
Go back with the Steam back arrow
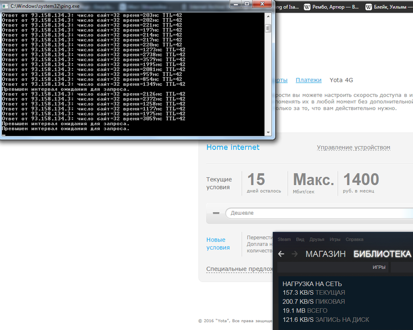pos(281,254)
